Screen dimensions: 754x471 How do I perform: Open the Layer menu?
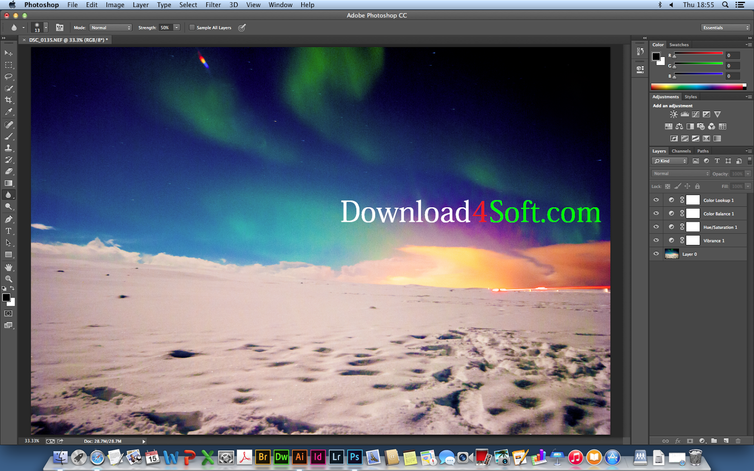(140, 5)
